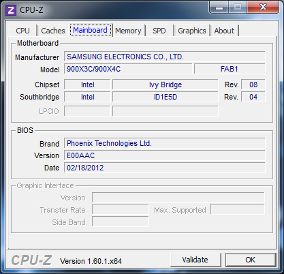Go to the Memory tab
Screen dimensions: 284x274
[x=128, y=31]
